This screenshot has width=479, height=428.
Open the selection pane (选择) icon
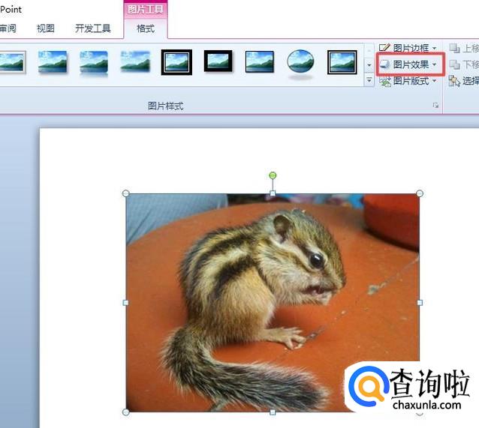(x=454, y=81)
